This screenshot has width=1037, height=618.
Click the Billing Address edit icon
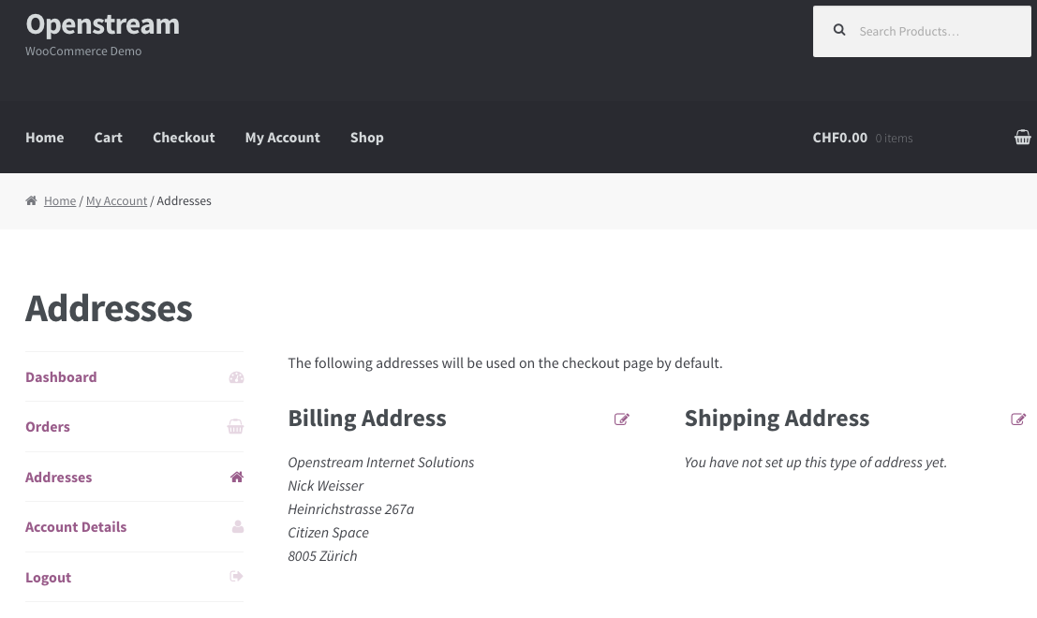coord(621,419)
